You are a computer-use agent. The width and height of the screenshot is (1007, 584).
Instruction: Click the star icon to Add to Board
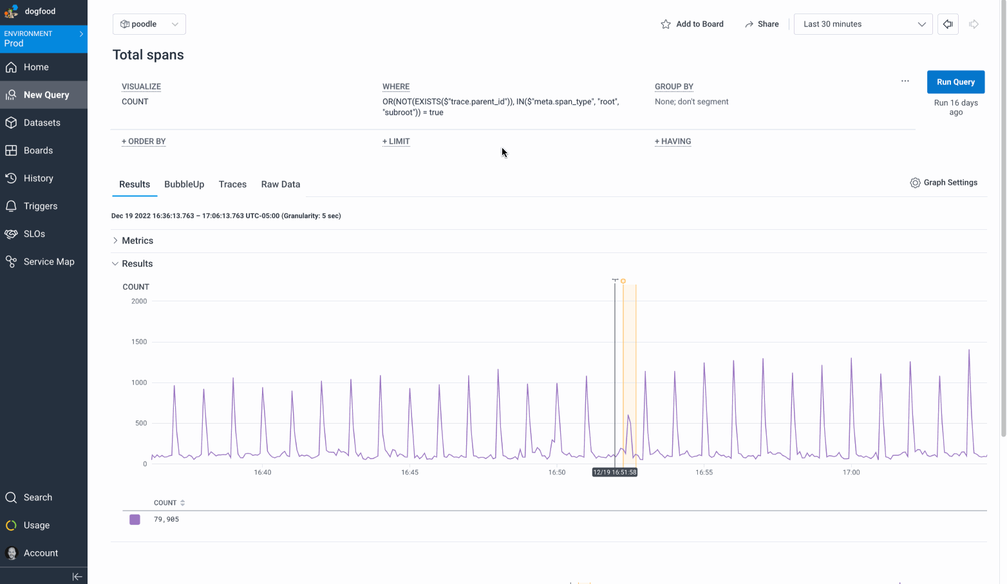[666, 24]
